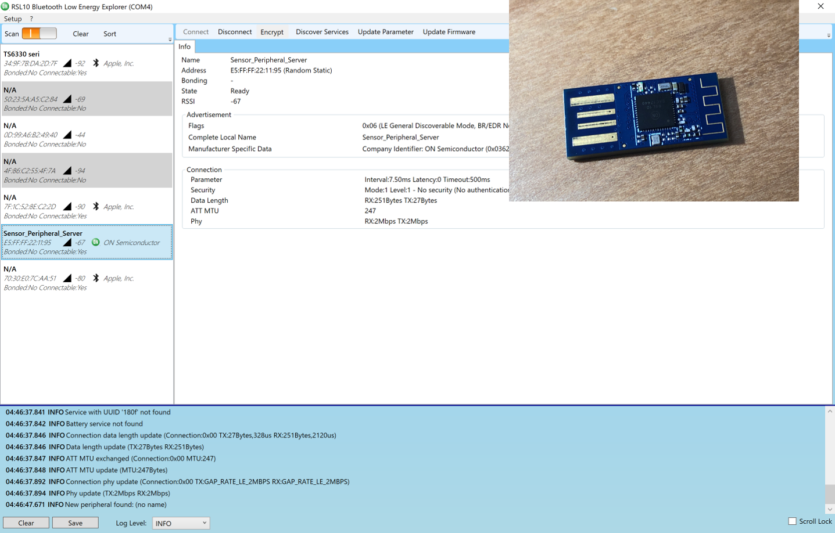Open the ? help menu
This screenshot has height=533, width=835.
[x=31, y=19]
